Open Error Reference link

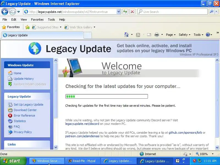point(24,116)
